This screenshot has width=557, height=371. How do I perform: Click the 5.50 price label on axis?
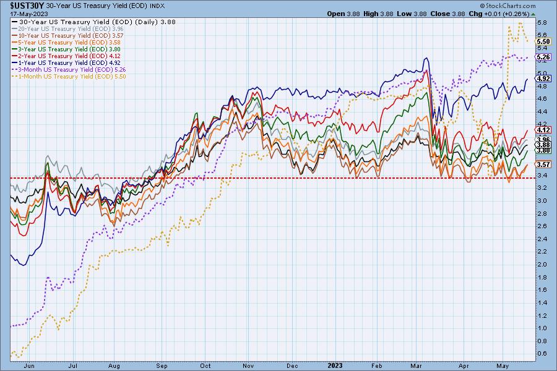(x=543, y=41)
